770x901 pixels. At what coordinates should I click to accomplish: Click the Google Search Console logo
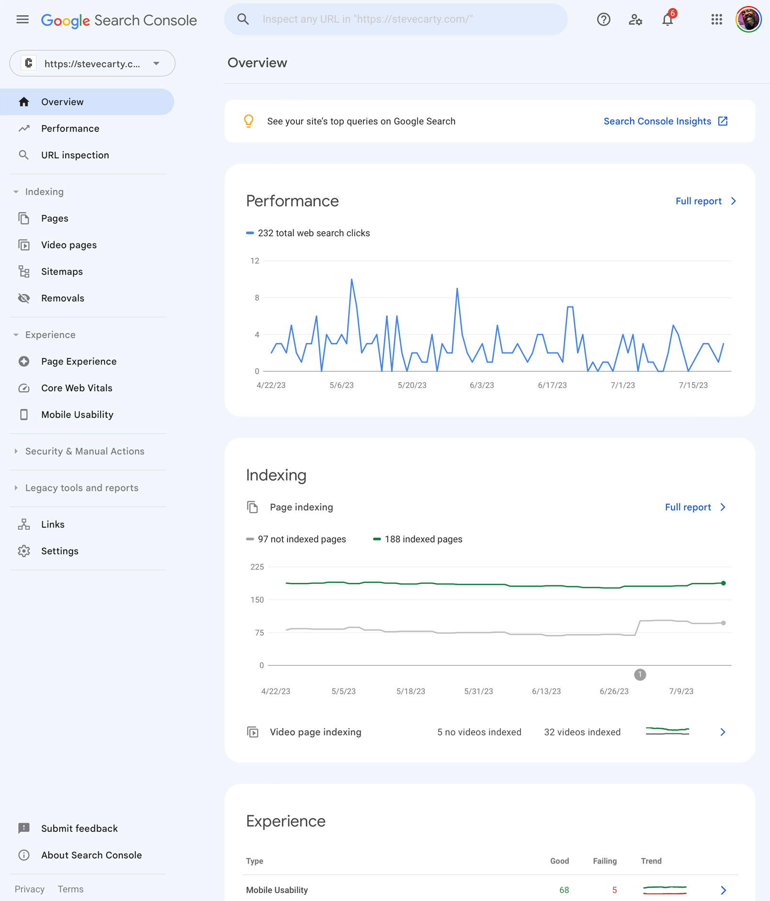(119, 20)
